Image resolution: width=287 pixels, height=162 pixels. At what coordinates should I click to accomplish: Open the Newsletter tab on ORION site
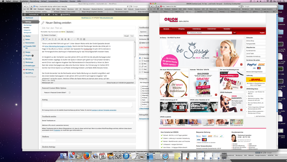(227, 29)
